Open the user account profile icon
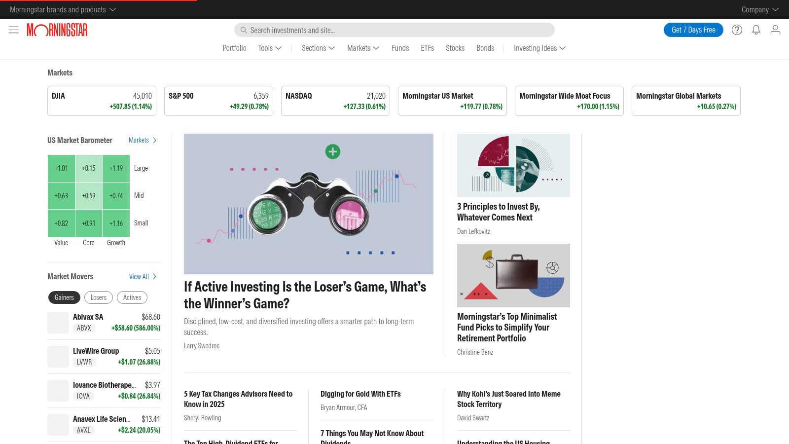789x444 pixels. point(775,30)
